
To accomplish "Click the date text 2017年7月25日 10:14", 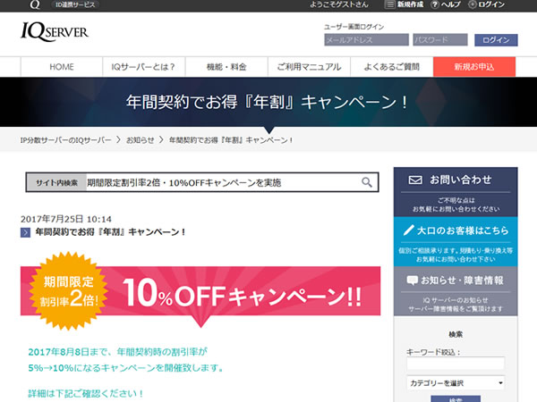I will pos(66,219).
